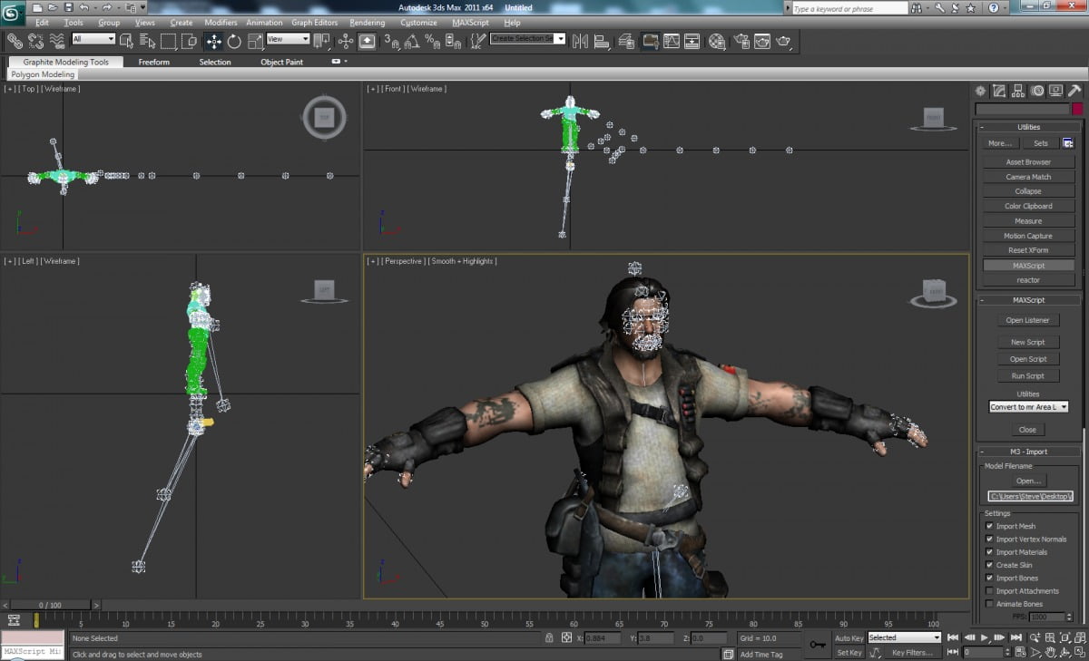
Task: Activate the Select and Scale tool
Action: pos(254,41)
